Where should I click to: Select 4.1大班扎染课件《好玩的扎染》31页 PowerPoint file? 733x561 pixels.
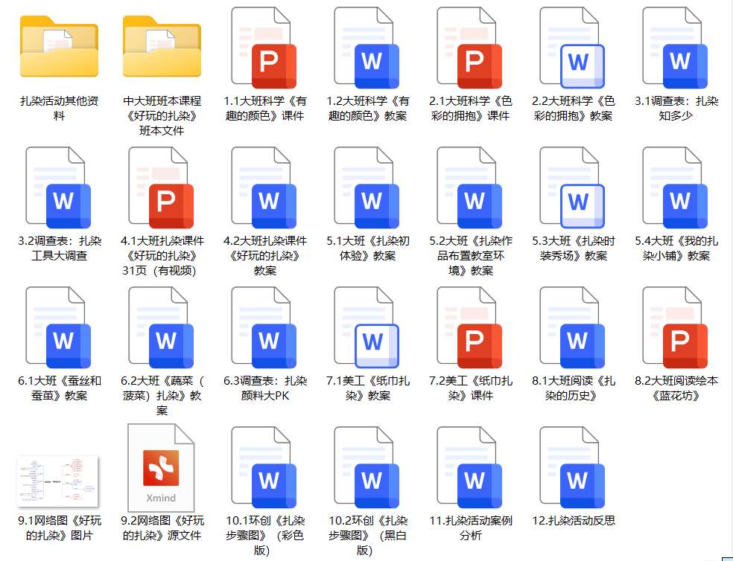[162, 189]
